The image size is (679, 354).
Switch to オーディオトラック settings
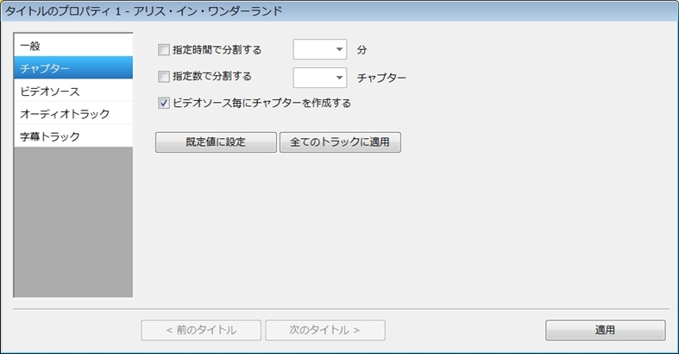pos(73,113)
